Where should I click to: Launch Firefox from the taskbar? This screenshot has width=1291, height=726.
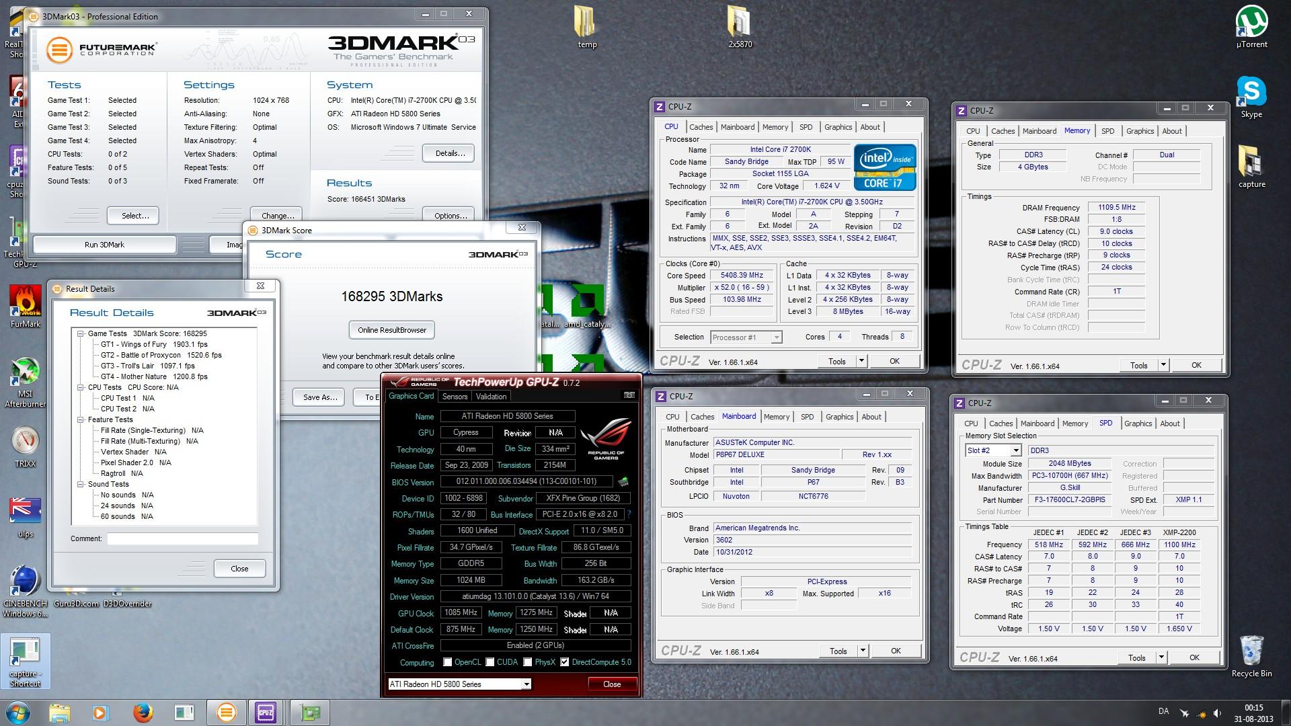click(142, 712)
